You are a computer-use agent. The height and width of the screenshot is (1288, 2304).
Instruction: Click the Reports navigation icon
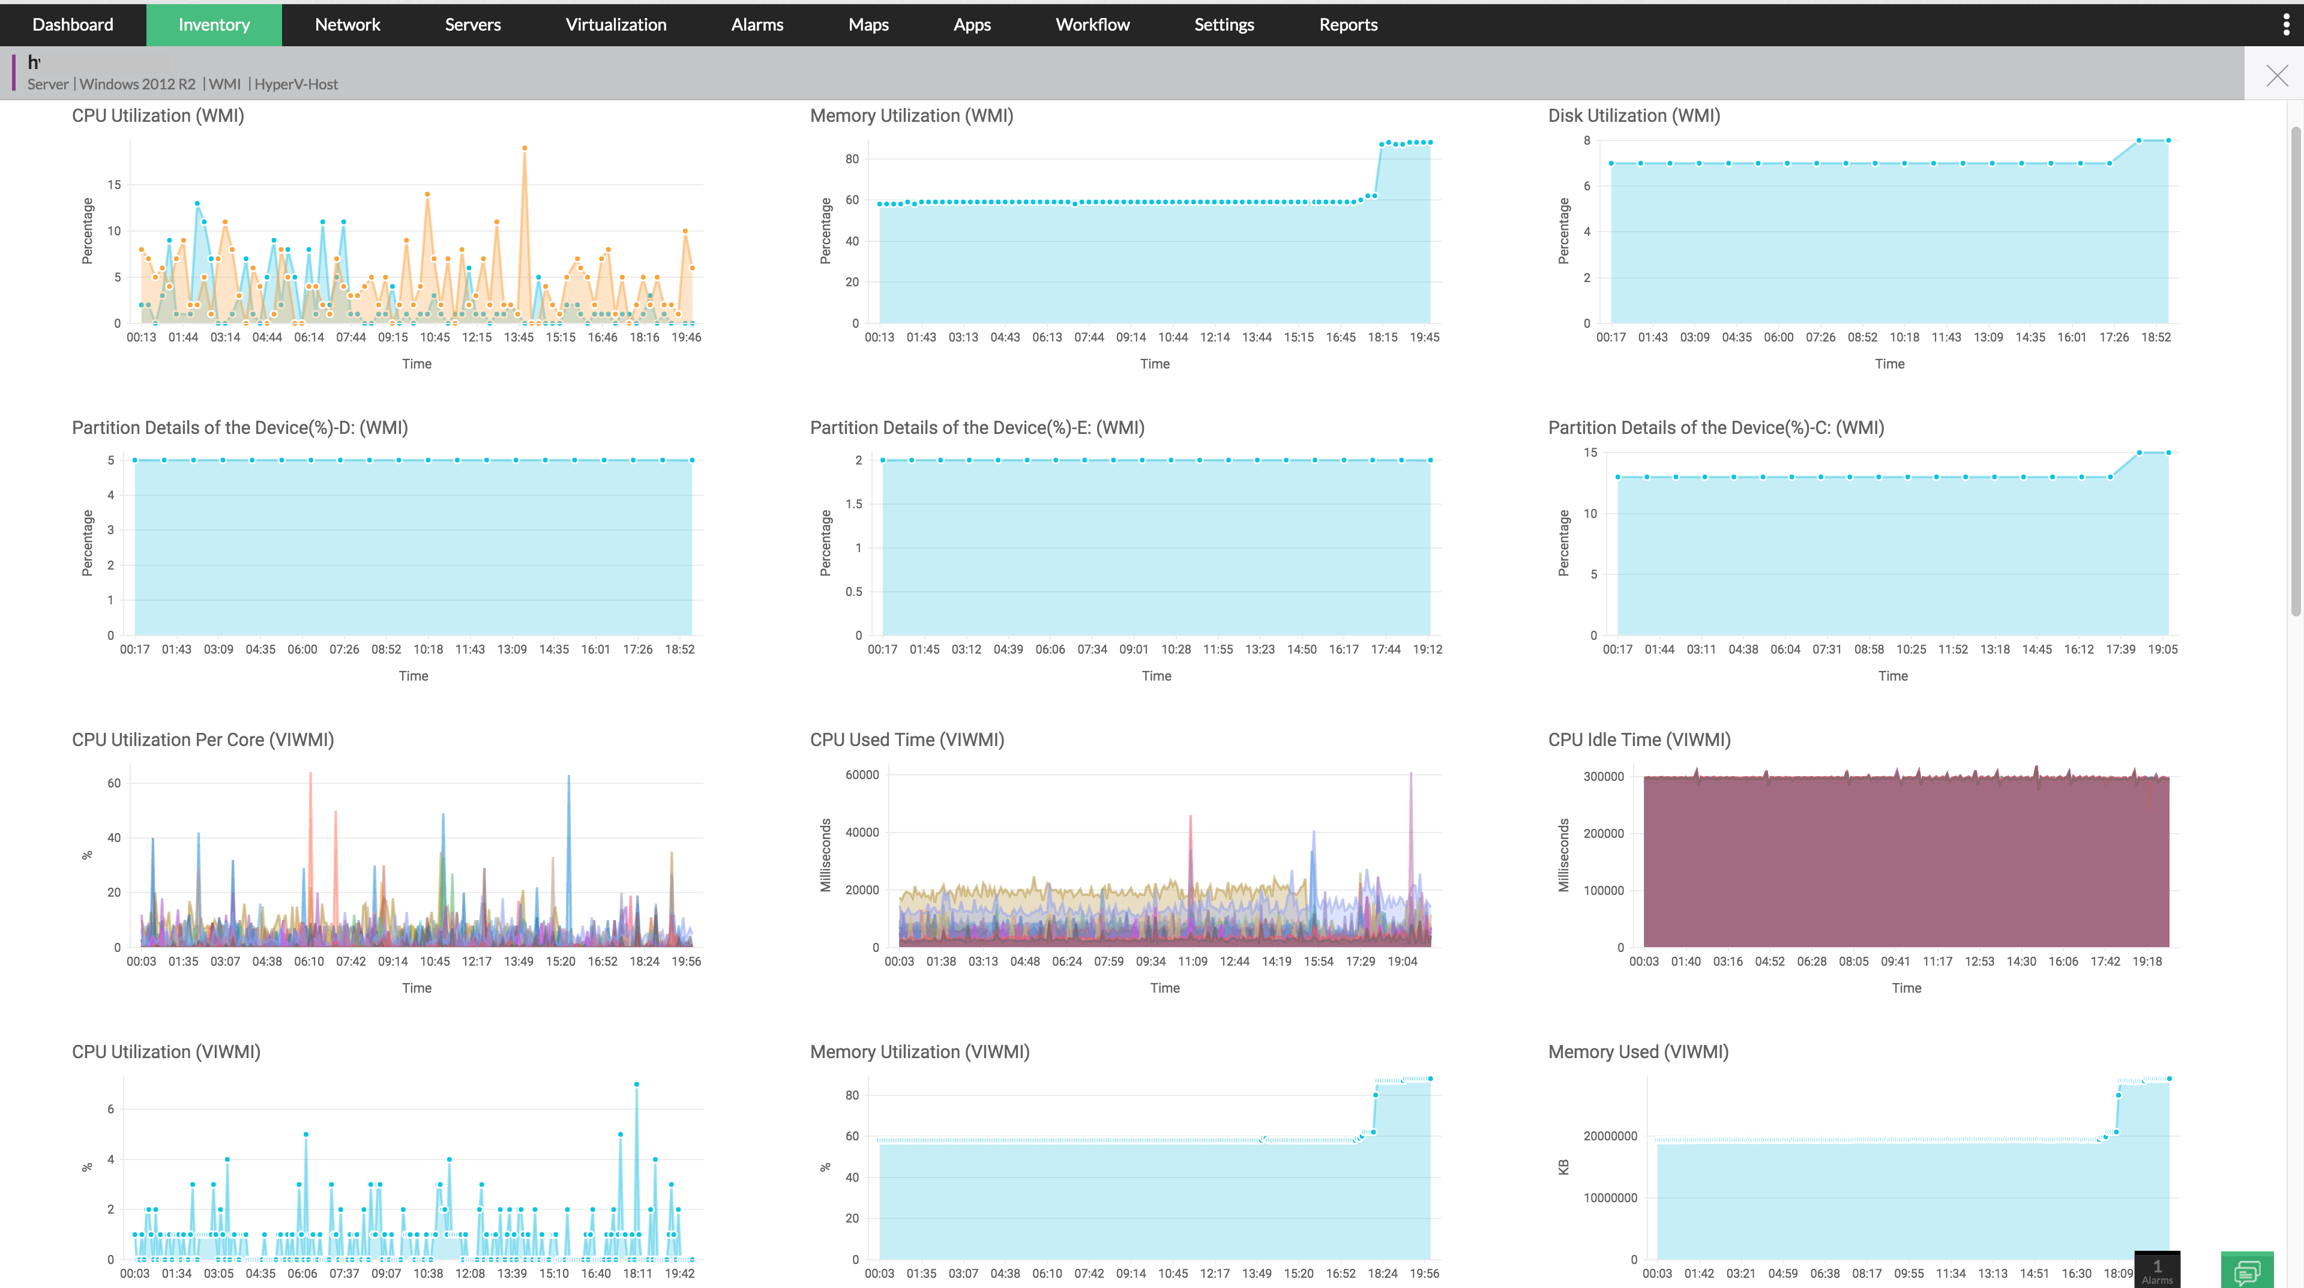(1348, 24)
